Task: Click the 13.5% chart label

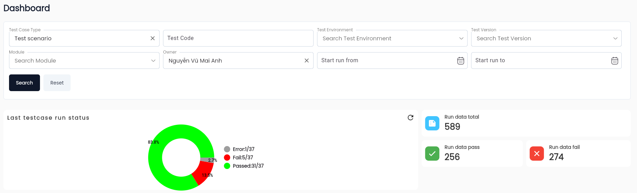Action: tap(207, 175)
